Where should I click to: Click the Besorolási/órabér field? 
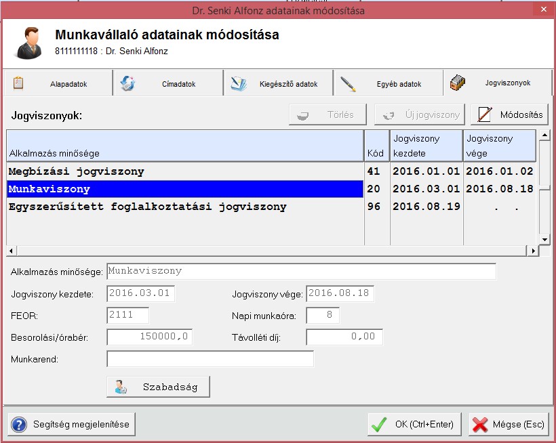click(x=149, y=337)
